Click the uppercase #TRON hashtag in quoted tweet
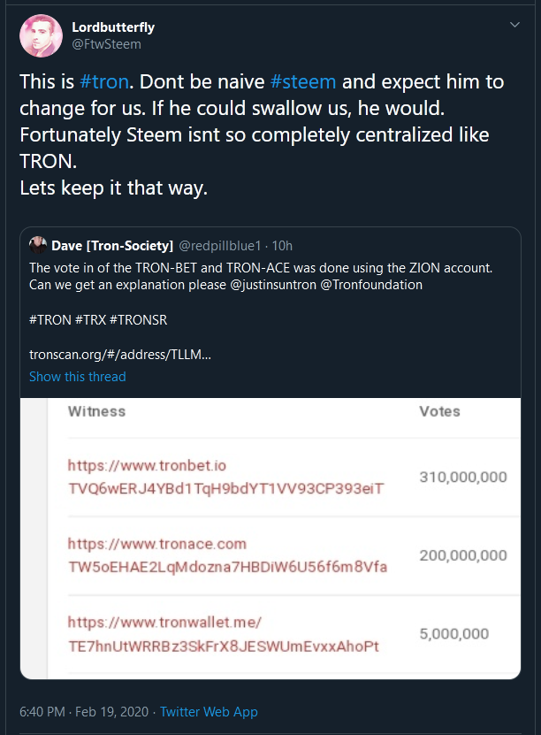The image size is (541, 735). (x=49, y=319)
